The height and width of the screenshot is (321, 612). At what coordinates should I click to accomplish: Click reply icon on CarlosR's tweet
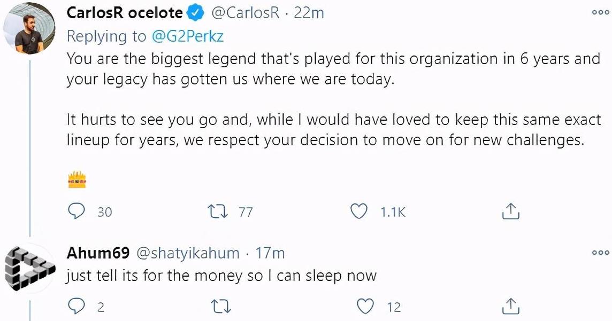pyautogui.click(x=77, y=212)
